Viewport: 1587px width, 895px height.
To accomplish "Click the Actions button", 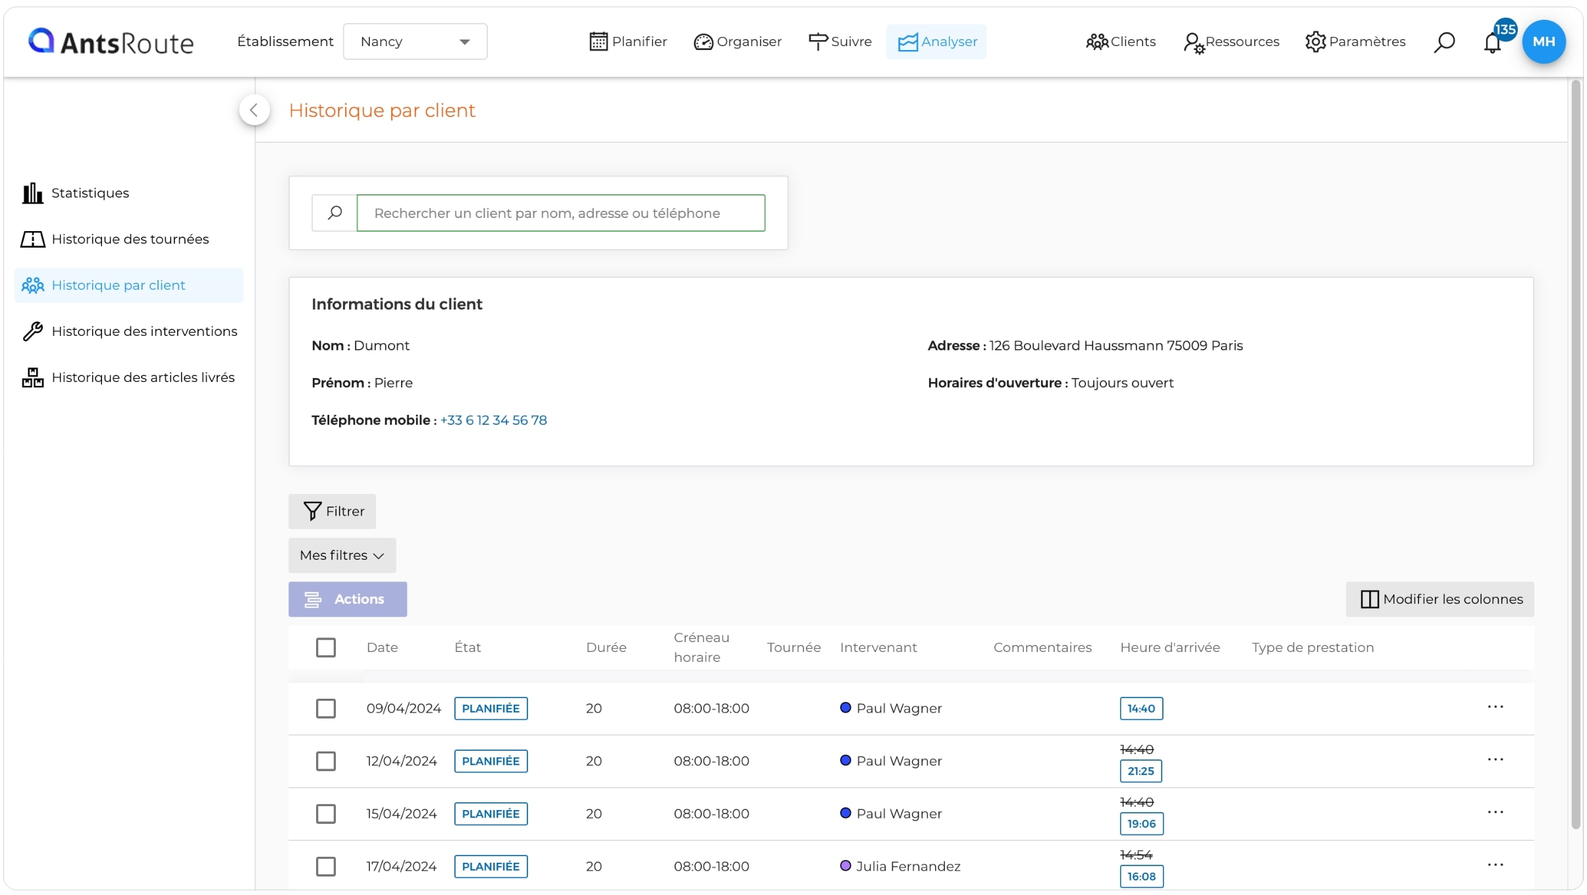I will pos(348,599).
